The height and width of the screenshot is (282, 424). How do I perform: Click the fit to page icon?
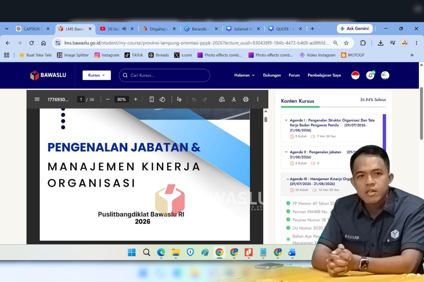point(152,99)
